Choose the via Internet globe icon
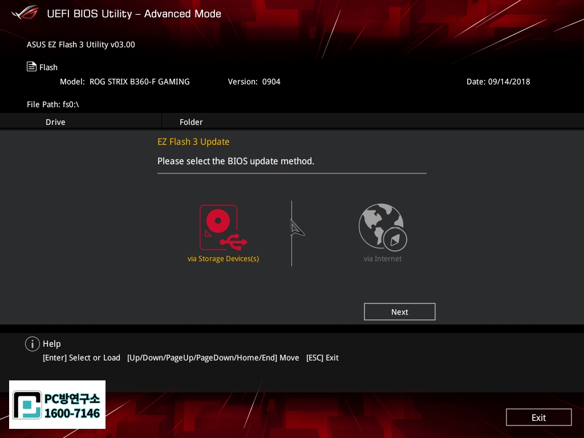Image resolution: width=584 pixels, height=438 pixels. (383, 227)
